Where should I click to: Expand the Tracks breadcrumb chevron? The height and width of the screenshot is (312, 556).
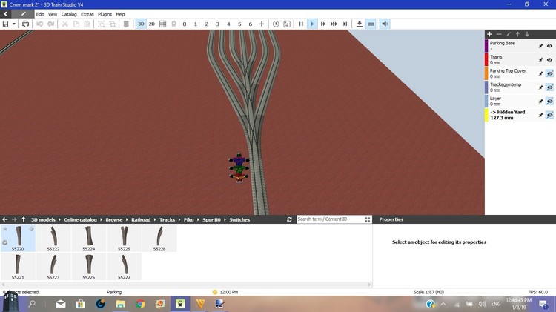179,220
